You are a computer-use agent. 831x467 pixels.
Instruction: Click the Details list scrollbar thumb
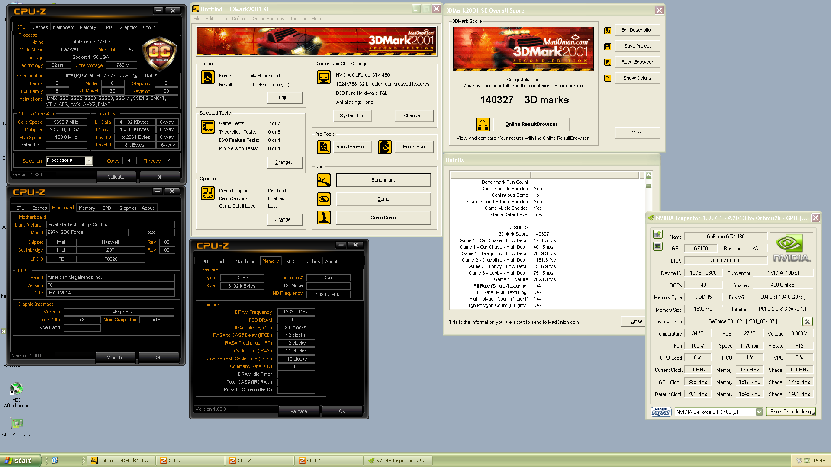[x=648, y=186]
